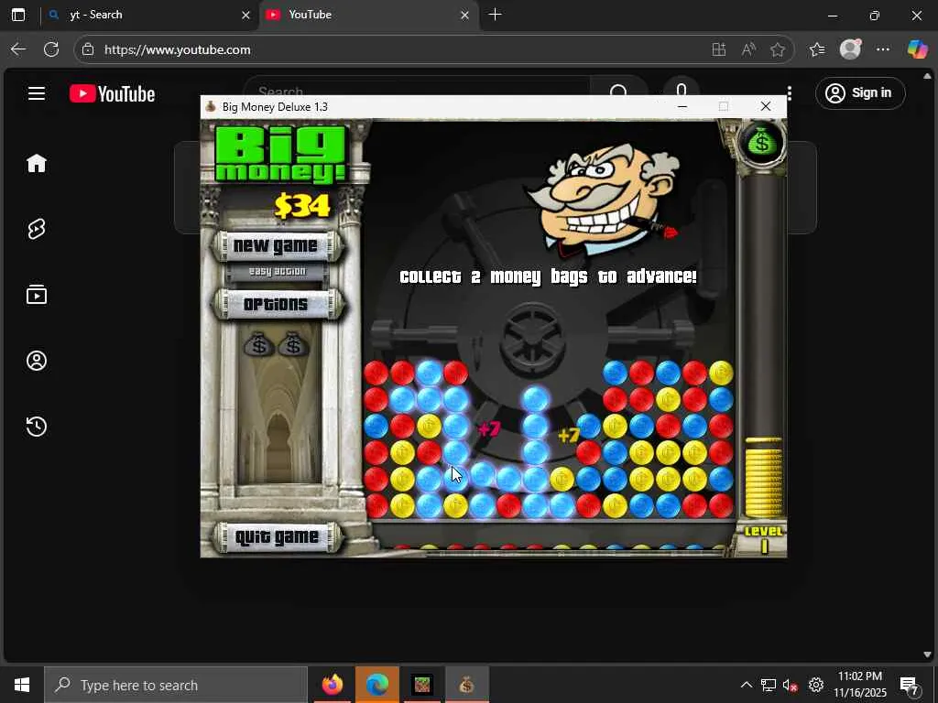Screen dimensions: 938x703
Task: Open Edge Settings and more menu
Action: click(883, 49)
